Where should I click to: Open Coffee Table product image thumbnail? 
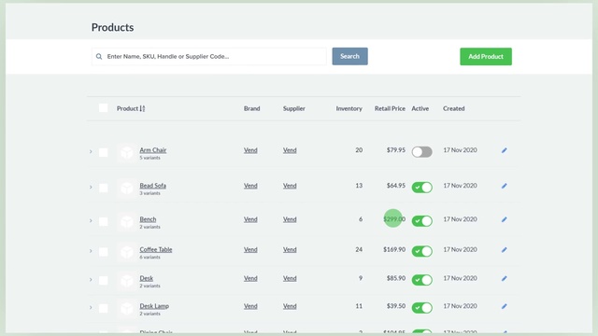coord(127,252)
